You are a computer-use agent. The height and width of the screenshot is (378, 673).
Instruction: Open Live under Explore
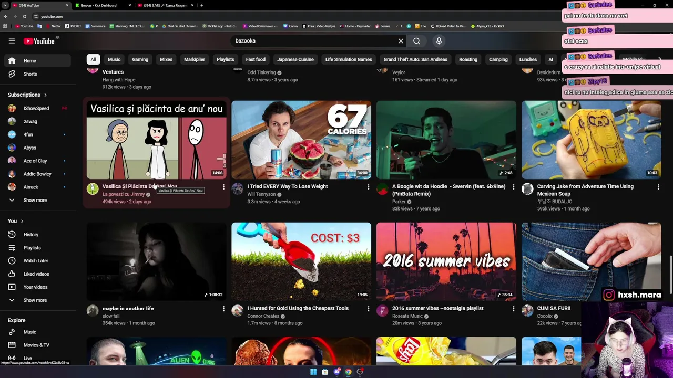click(36, 358)
